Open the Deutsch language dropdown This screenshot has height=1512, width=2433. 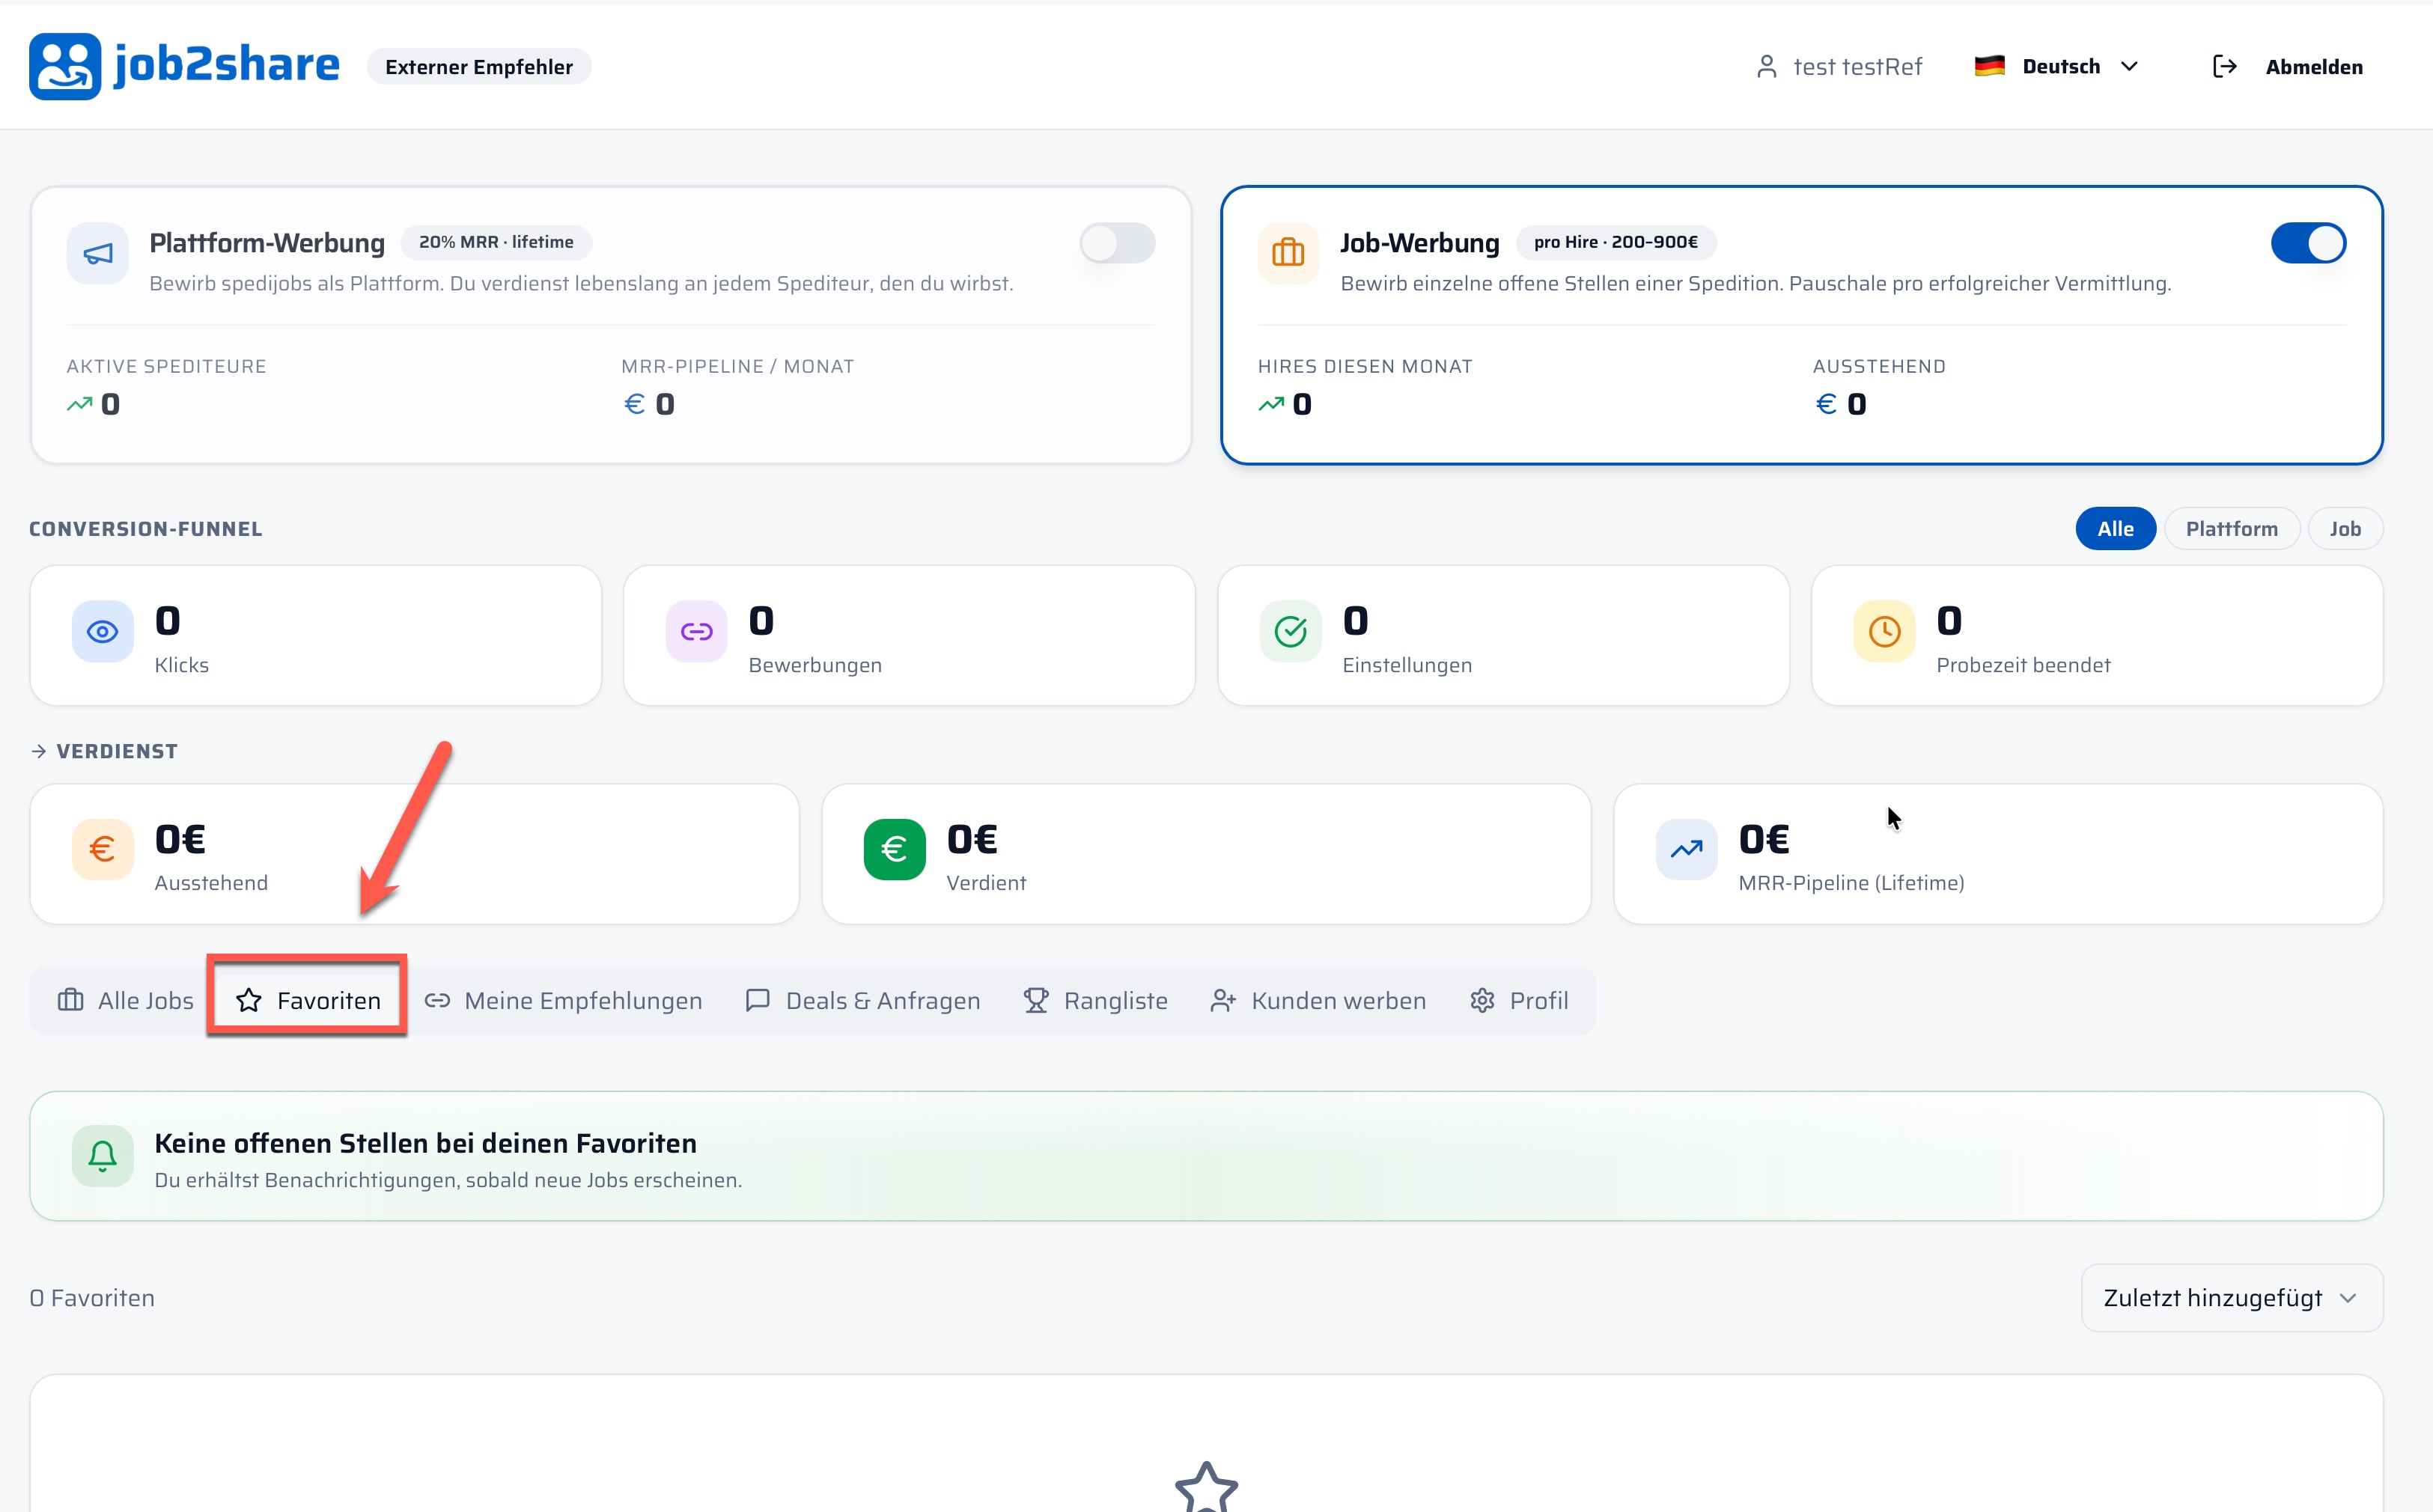pyautogui.click(x=2058, y=66)
